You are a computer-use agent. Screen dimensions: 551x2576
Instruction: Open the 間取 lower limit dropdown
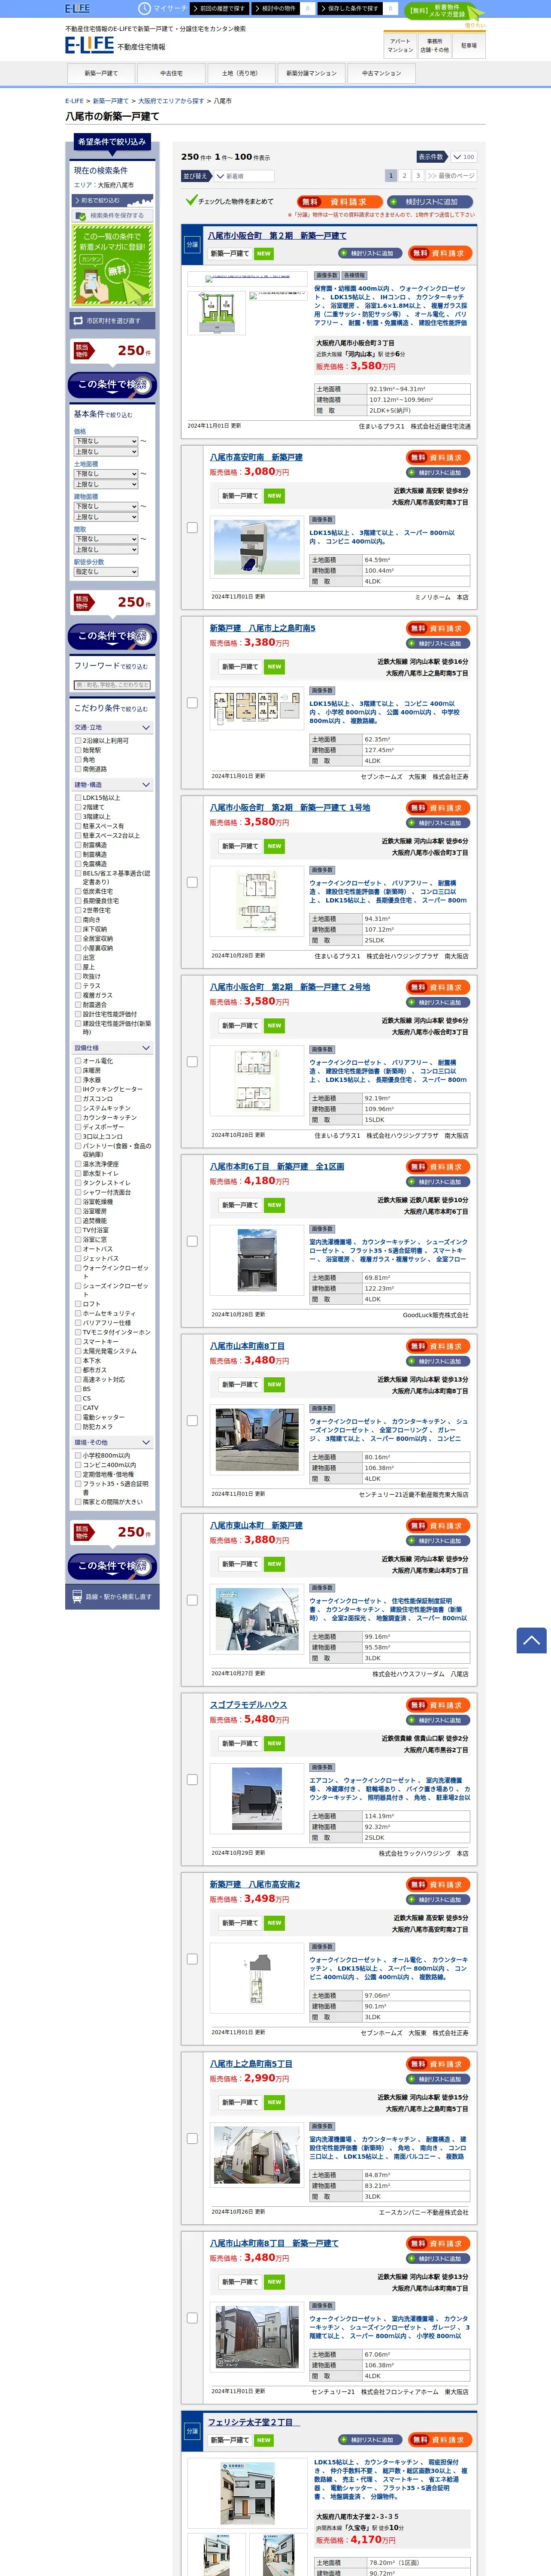106,539
